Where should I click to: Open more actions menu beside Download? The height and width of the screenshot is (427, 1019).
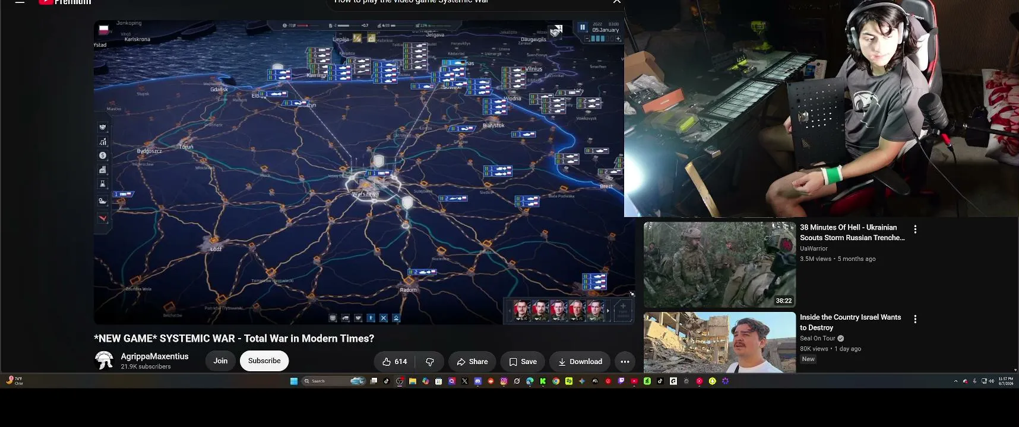tap(625, 361)
